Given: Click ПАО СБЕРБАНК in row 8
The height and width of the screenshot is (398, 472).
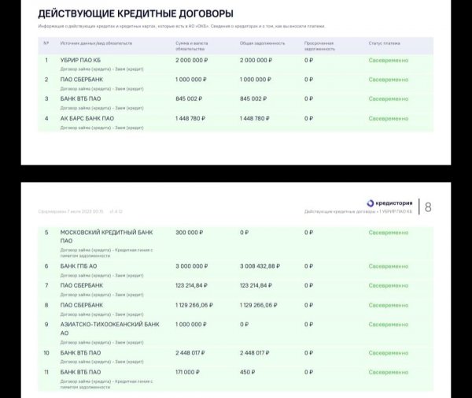Looking at the screenshot, I should pyautogui.click(x=82, y=305).
